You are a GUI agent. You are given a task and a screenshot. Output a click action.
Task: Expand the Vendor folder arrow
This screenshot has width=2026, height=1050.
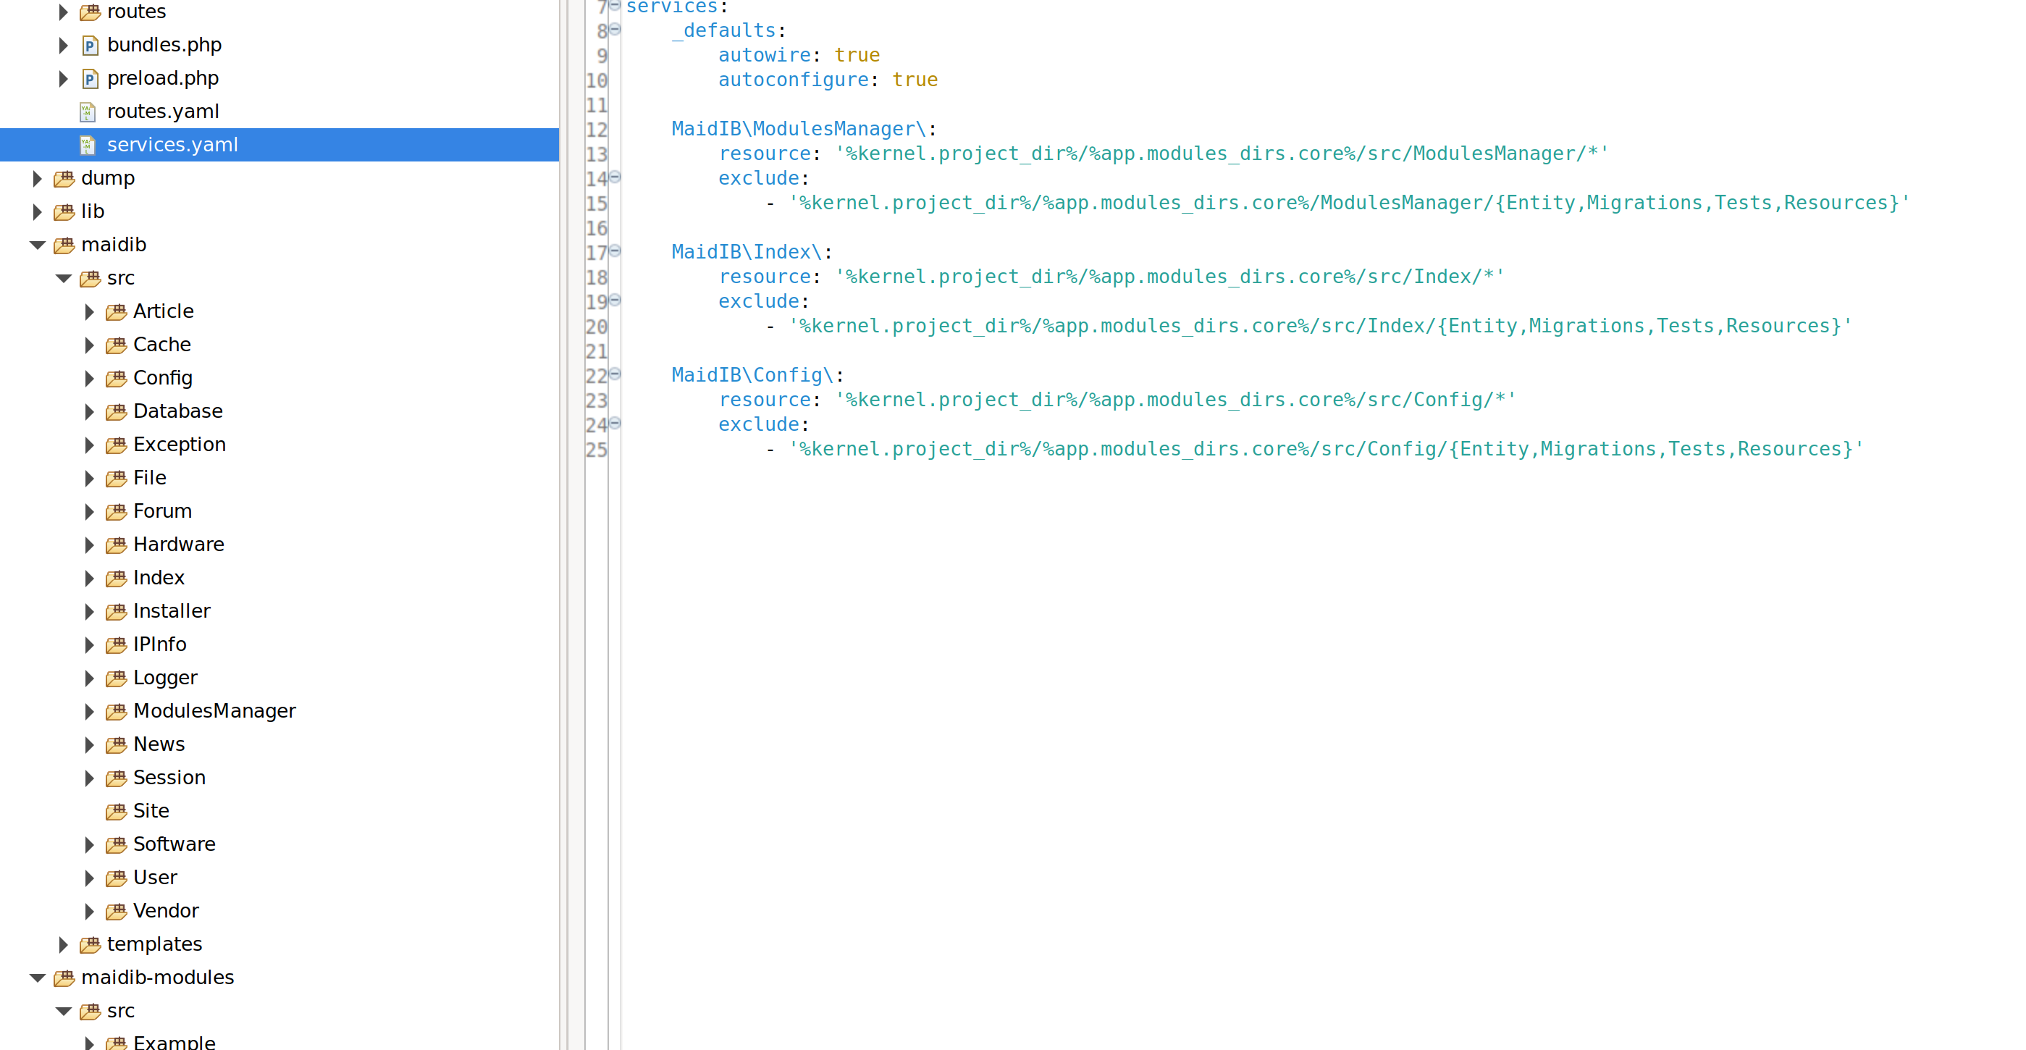pyautogui.click(x=89, y=911)
